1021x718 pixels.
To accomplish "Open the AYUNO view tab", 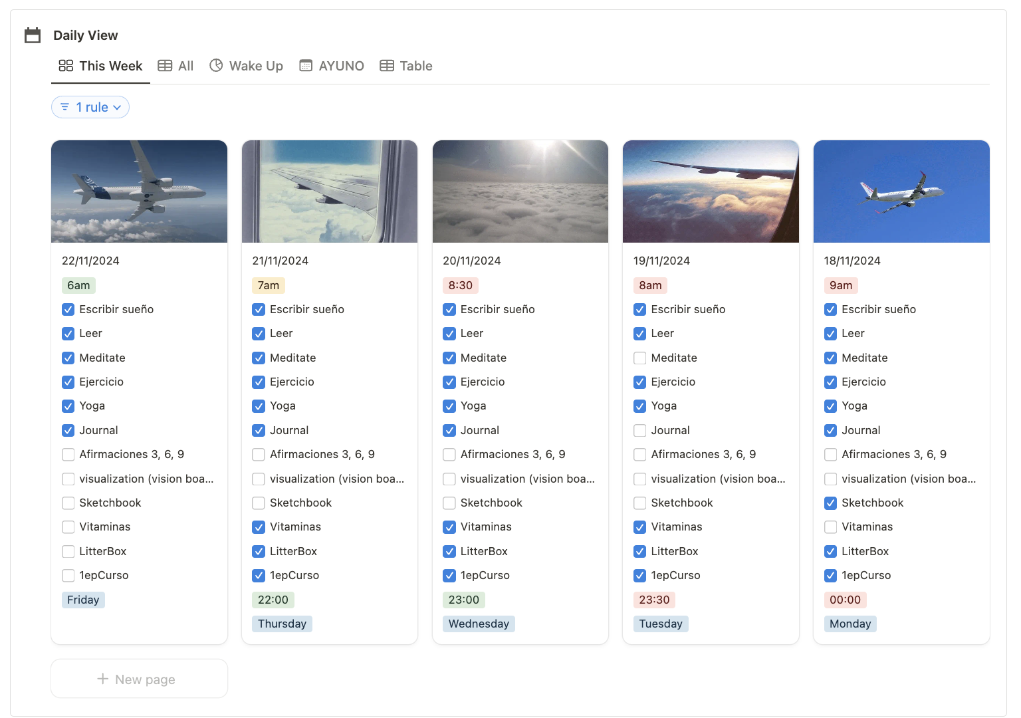I will click(332, 66).
